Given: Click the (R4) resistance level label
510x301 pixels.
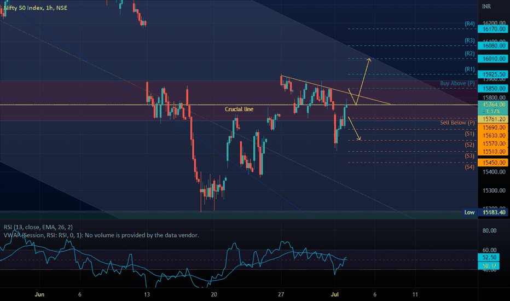Looking at the screenshot, I should coord(470,24).
